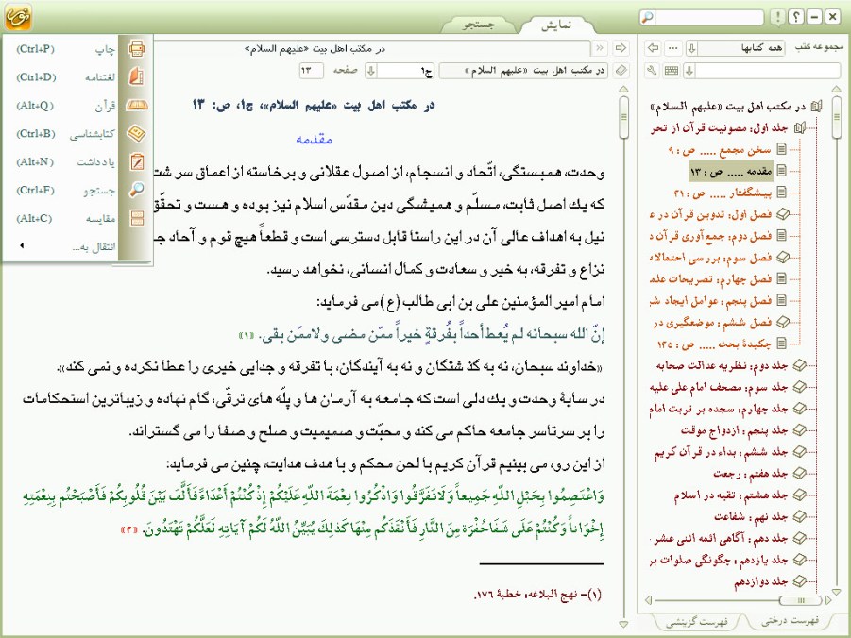This screenshot has height=638, width=851.
Task: Open the همه کتابها dropdown
Action: [x=692, y=48]
